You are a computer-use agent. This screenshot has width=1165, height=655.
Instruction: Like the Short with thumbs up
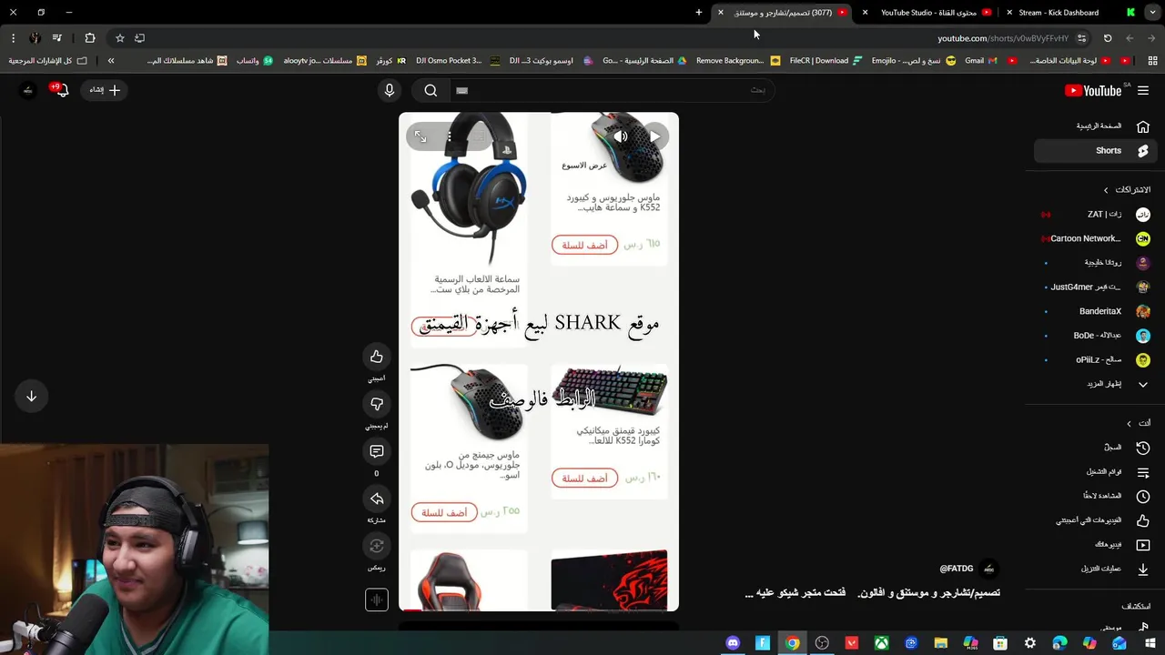coord(377,357)
